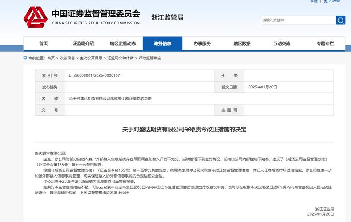Go to 行政监管措施 in the breadcrumb

[150, 58]
